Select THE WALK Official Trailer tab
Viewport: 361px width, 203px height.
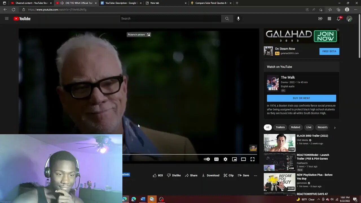(x=76, y=3)
